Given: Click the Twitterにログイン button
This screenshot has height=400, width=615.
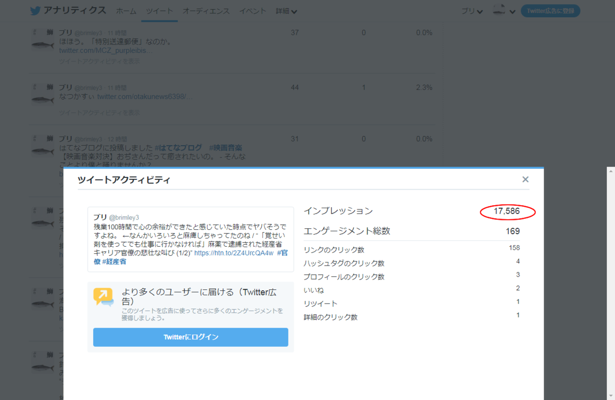Looking at the screenshot, I should click(191, 337).
